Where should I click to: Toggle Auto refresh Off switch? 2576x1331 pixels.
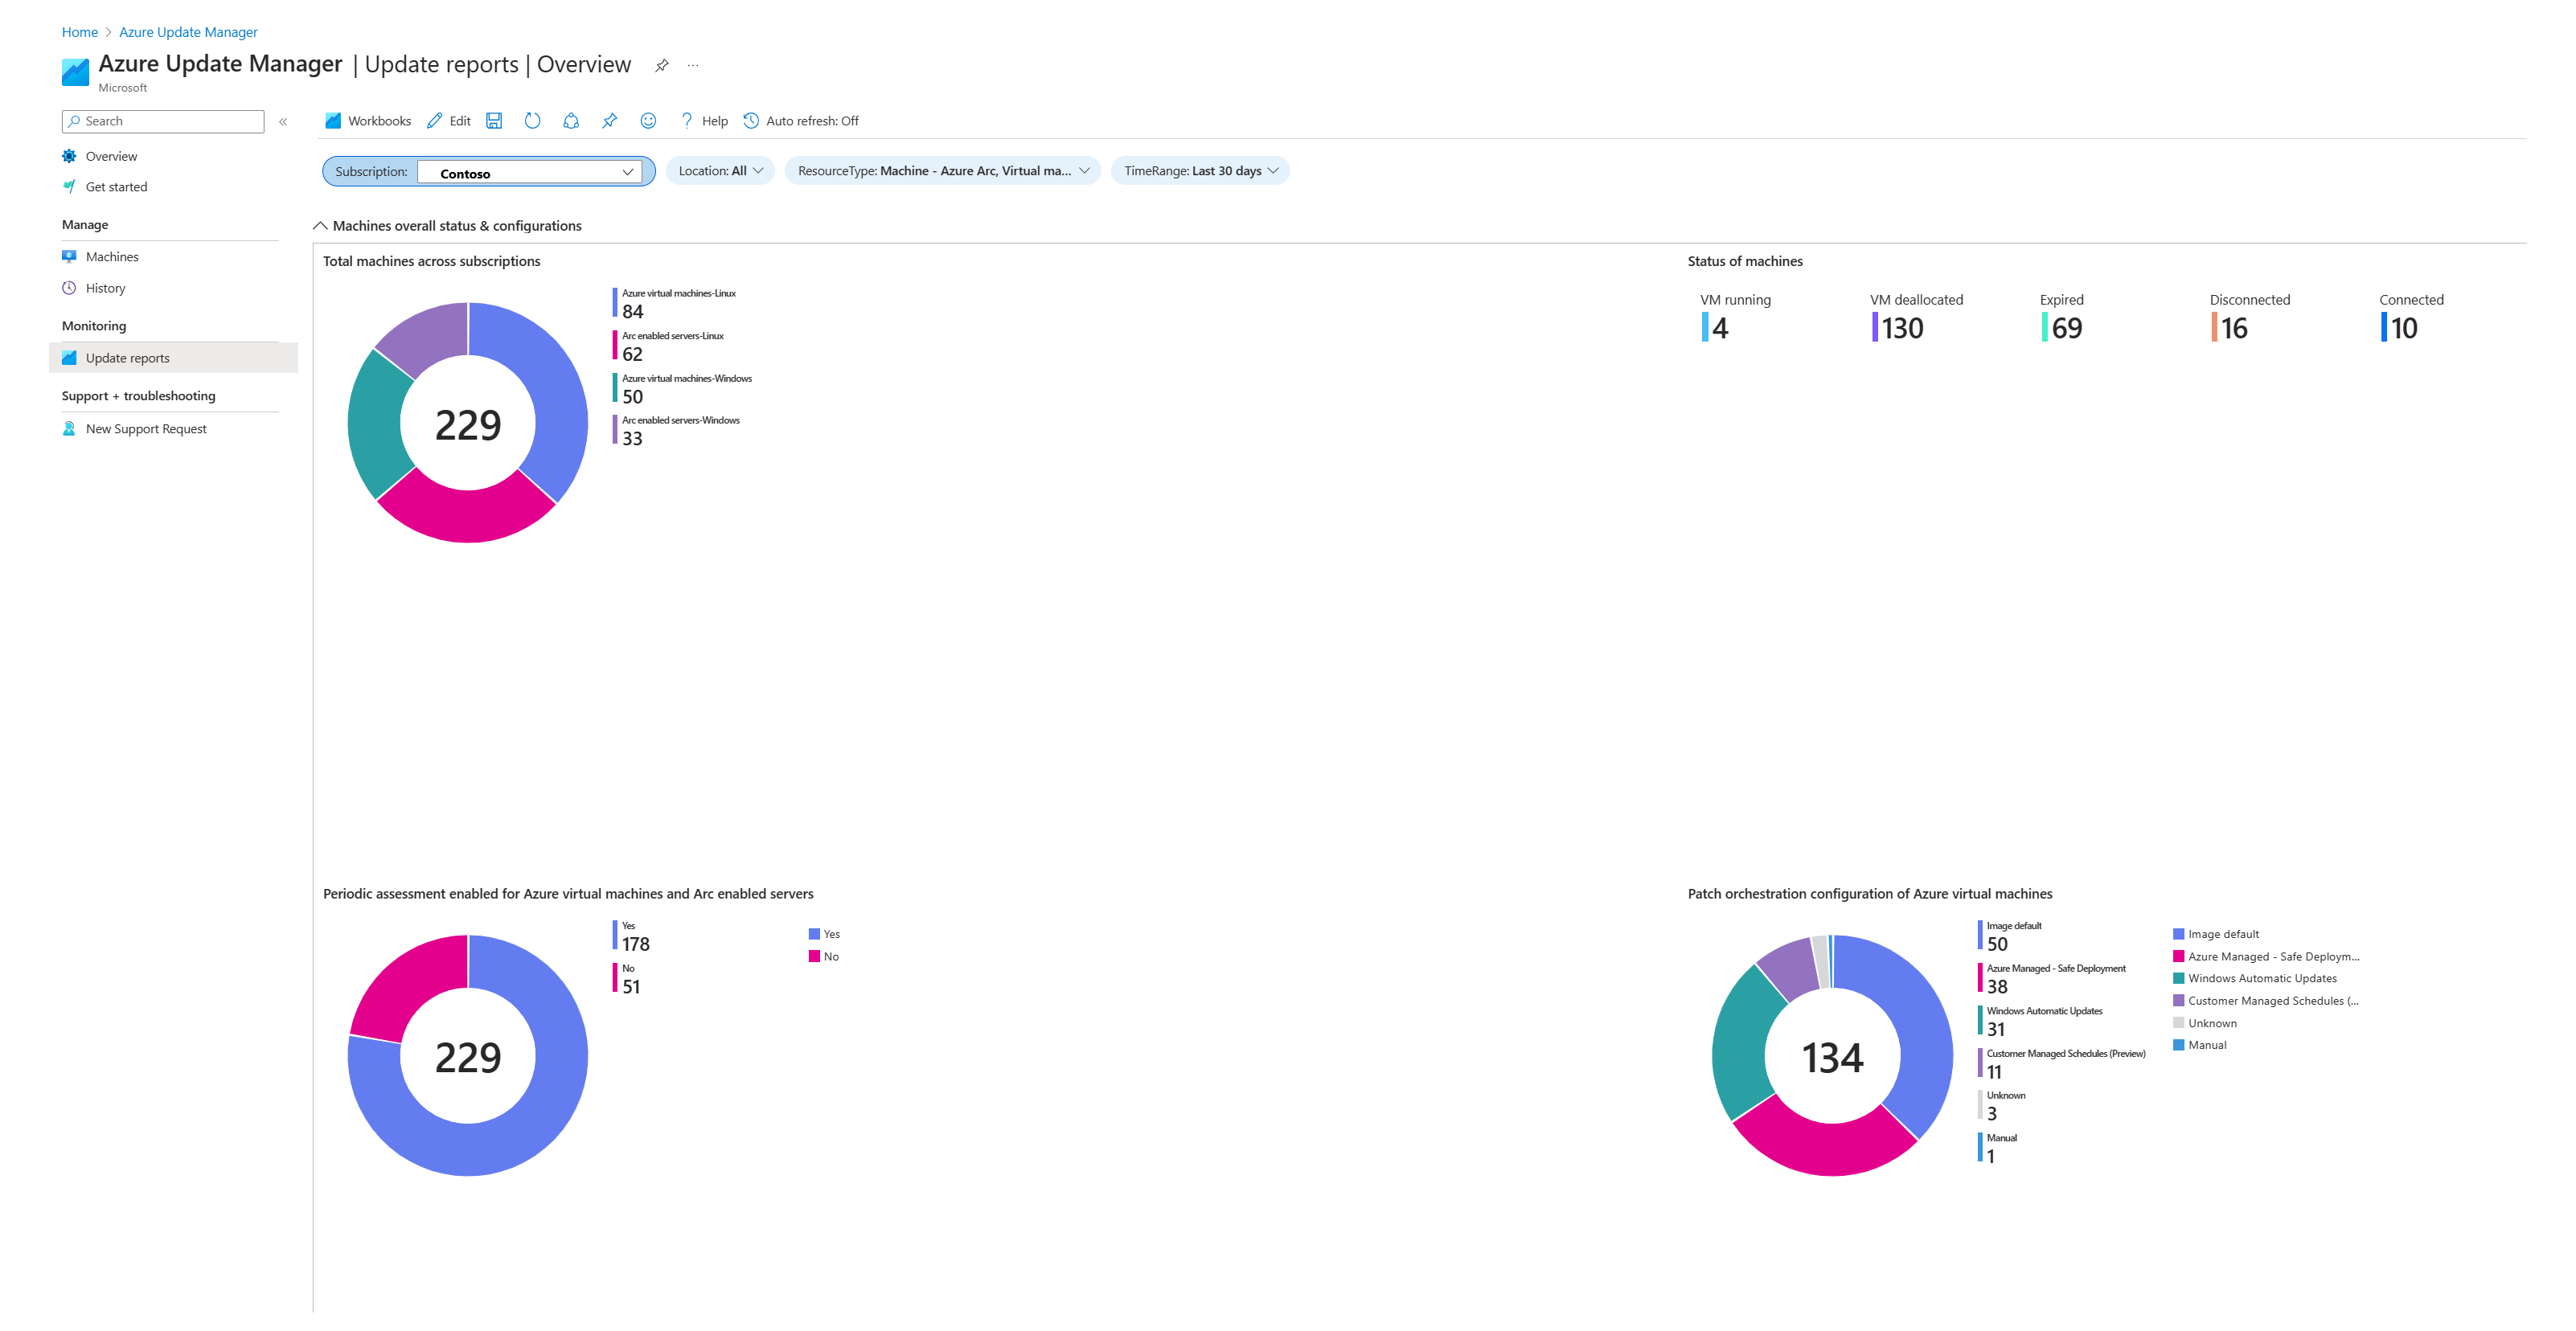click(802, 119)
